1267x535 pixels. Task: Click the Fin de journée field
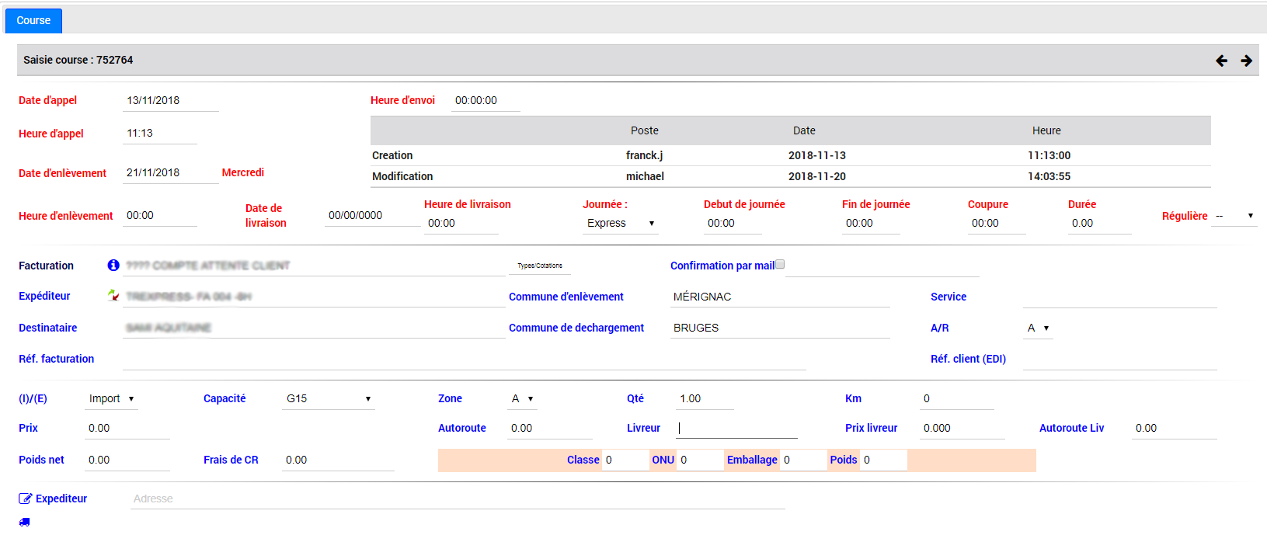871,224
